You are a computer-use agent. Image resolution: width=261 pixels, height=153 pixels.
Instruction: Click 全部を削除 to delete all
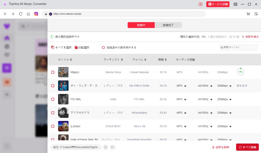[221, 147]
